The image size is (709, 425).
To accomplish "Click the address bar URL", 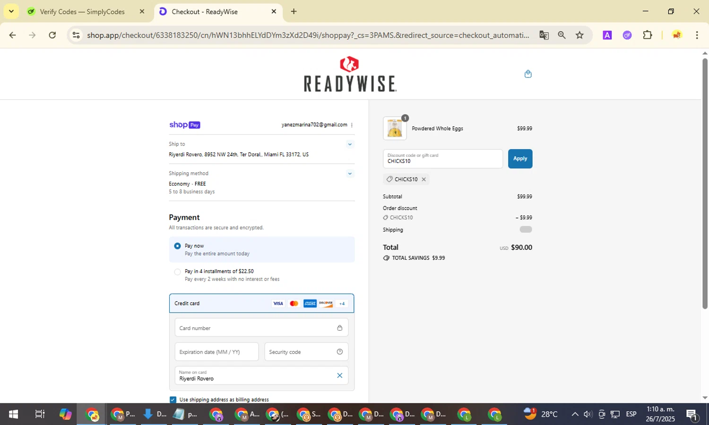I will [308, 35].
